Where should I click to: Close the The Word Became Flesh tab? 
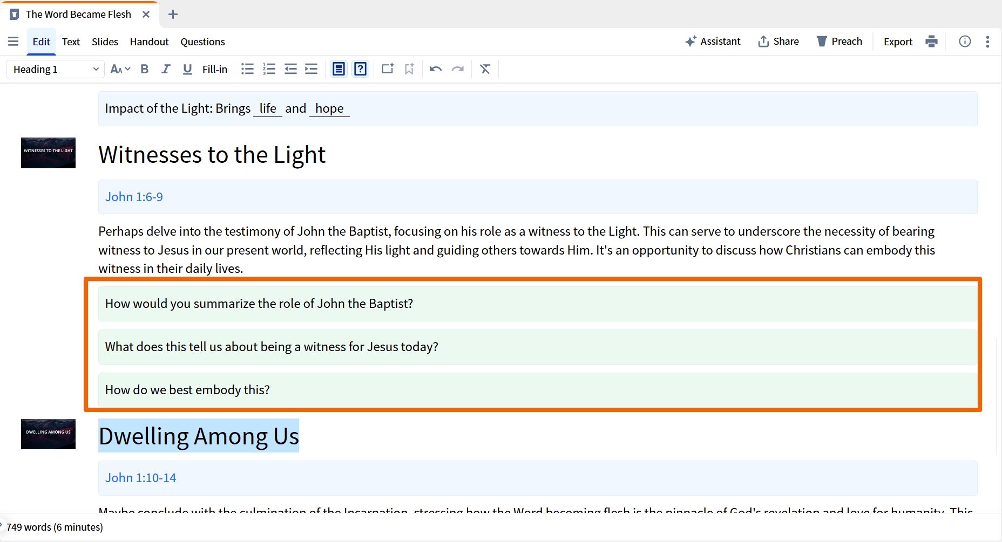[146, 15]
